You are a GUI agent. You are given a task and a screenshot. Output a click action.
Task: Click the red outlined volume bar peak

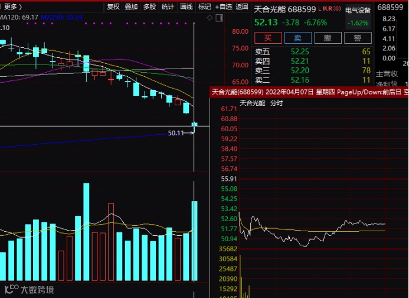111,242
